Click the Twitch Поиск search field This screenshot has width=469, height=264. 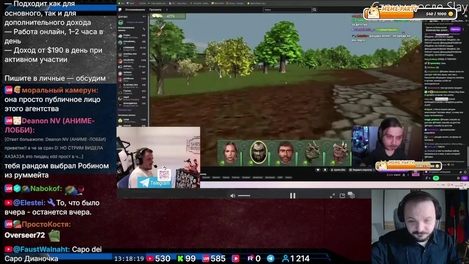(x=287, y=10)
